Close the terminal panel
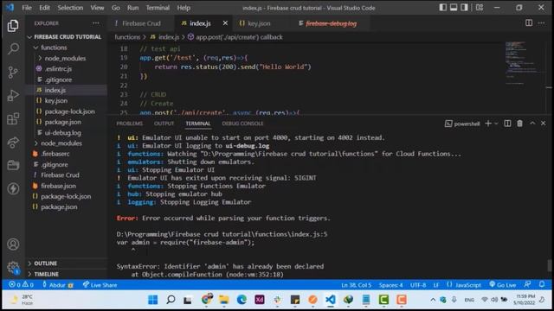 click(x=544, y=124)
